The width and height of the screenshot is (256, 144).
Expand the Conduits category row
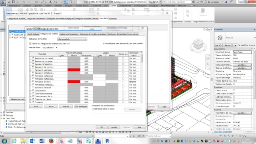pos(30,102)
